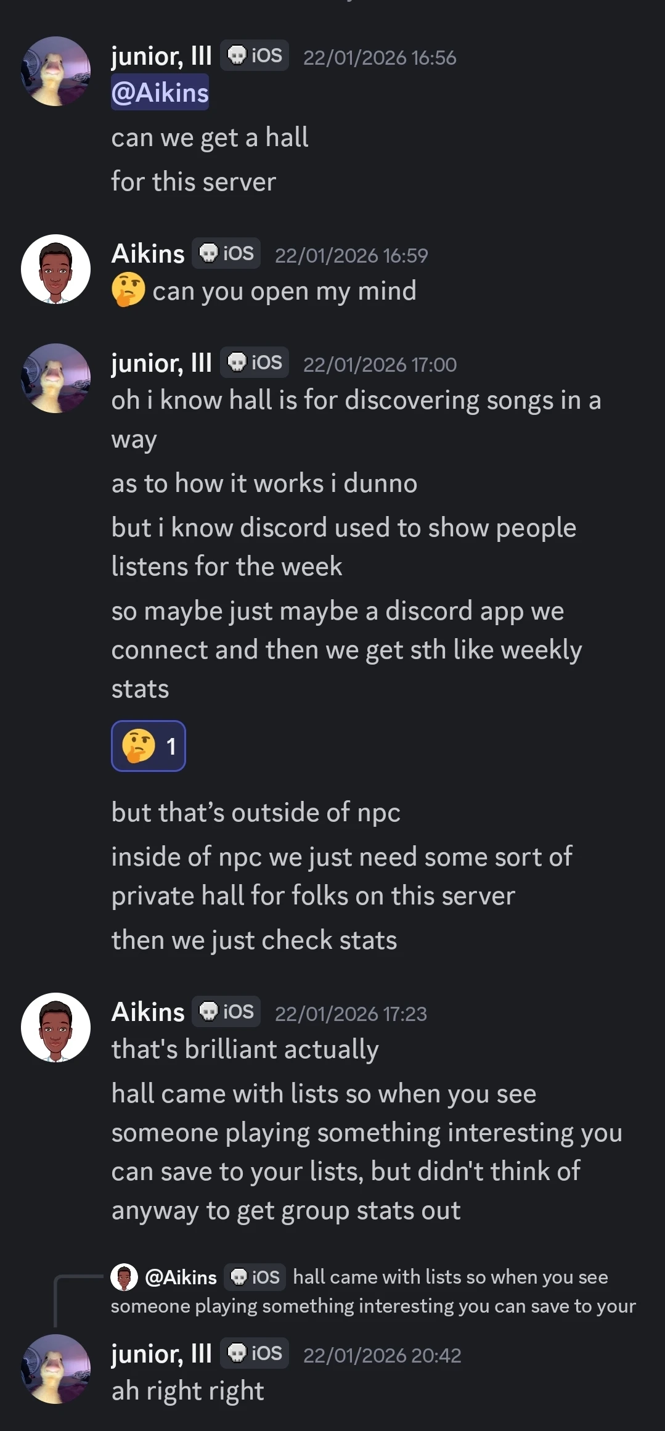This screenshot has width=665, height=1431.
Task: Click the iOS tag in the reply preview
Action: tap(255, 1277)
